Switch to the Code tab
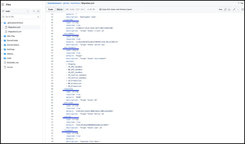Viewport: 245px width, 144px height. pyautogui.click(x=51, y=9)
